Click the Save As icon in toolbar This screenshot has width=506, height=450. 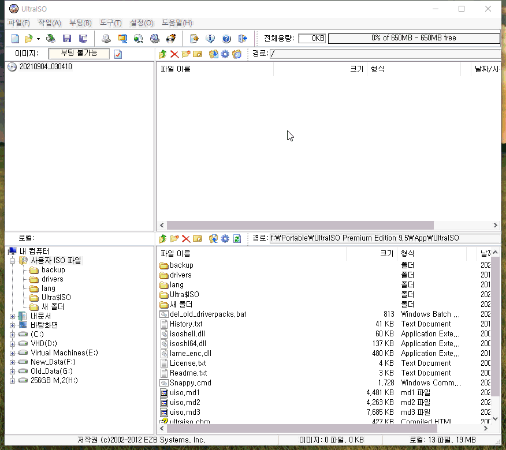click(83, 39)
